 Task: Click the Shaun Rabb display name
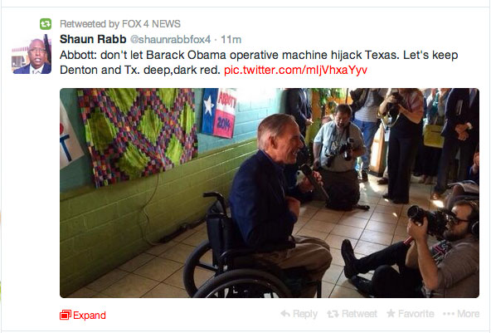tap(93, 39)
